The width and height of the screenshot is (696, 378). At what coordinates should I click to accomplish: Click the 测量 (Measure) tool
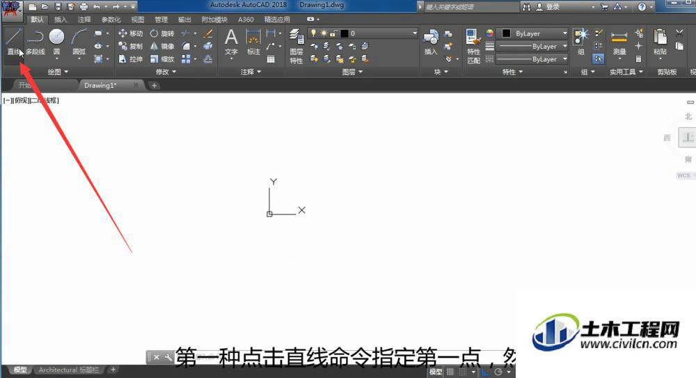pyautogui.click(x=619, y=42)
